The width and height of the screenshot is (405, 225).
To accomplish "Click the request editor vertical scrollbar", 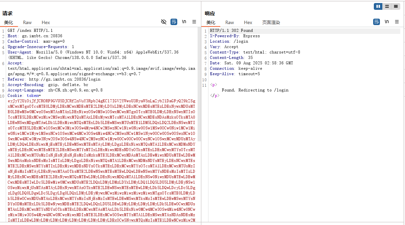I will pyautogui.click(x=199, y=85).
